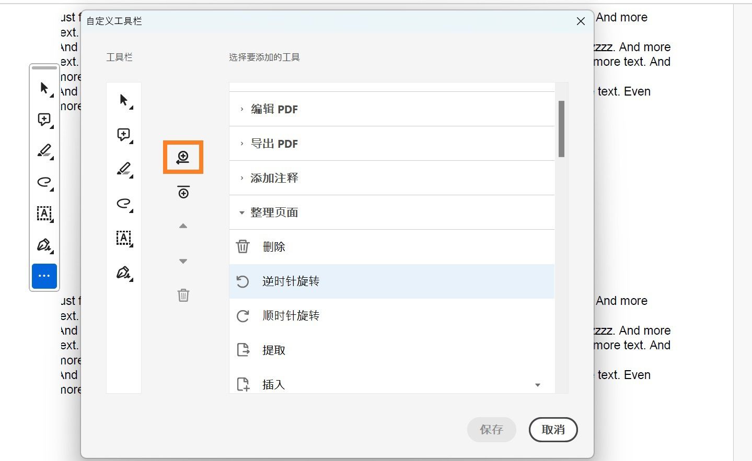
Task: Click the tools list vertical scrollbar
Action: [561, 129]
